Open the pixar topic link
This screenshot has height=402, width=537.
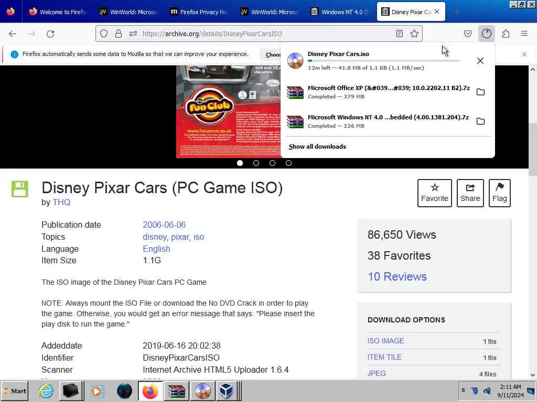tap(180, 237)
